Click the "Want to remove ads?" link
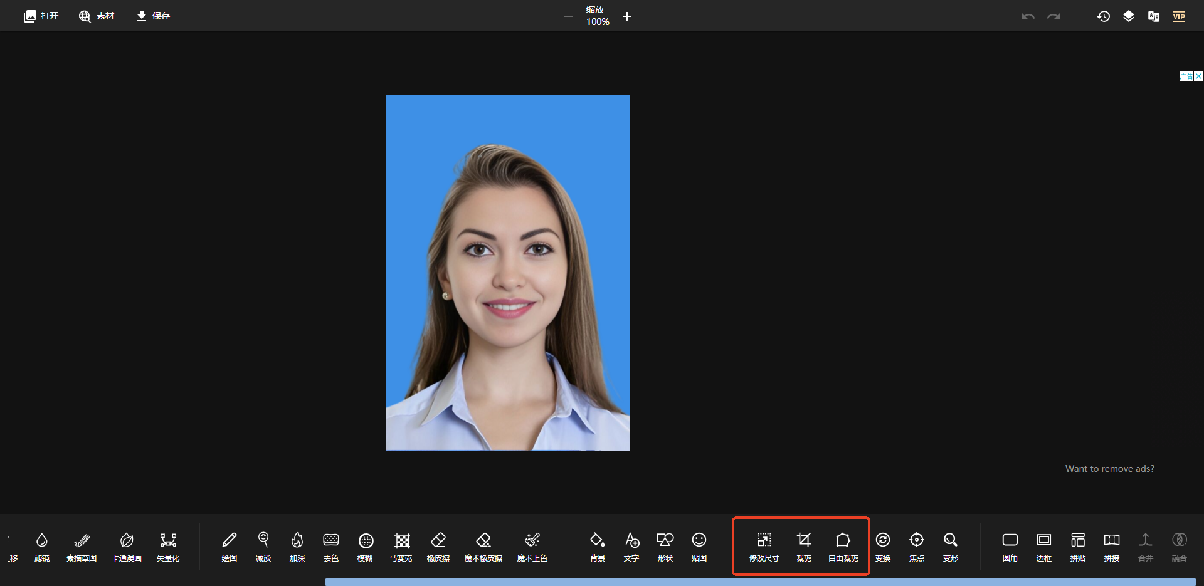This screenshot has height=586, width=1204. (x=1109, y=469)
